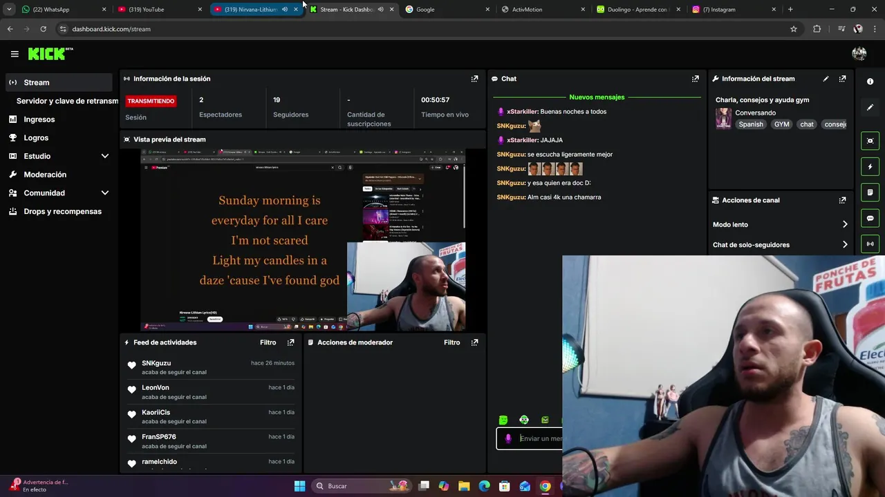885x497 pixels.
Task: Click the purple microphone icon in chat input
Action: point(508,438)
